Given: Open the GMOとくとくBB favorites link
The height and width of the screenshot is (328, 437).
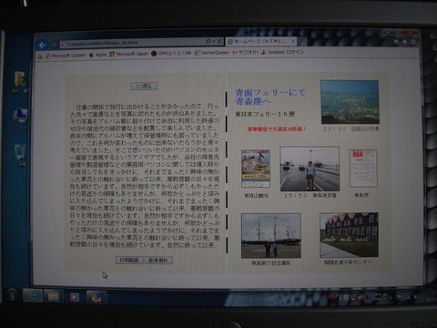Looking at the screenshot, I should tap(171, 53).
